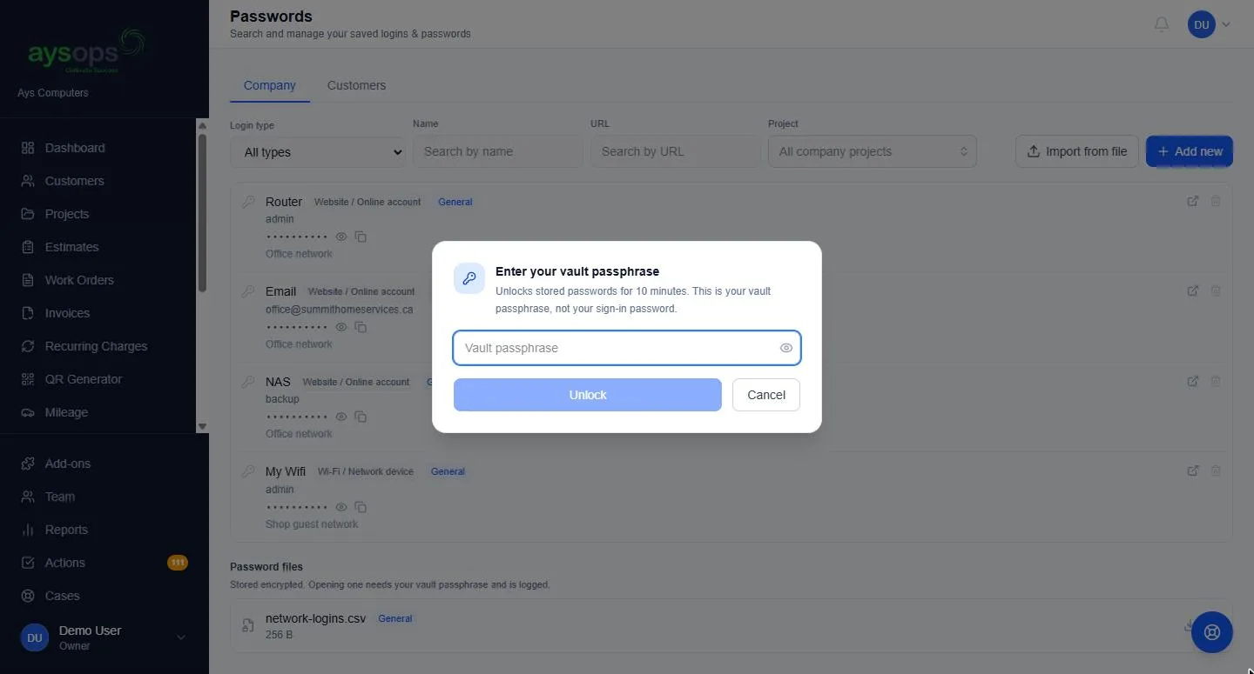Open the help support chat button
Viewport: 1254px width, 674px height.
tap(1211, 632)
